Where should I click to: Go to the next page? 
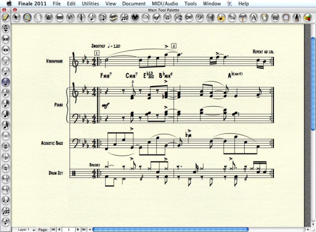click(78, 230)
